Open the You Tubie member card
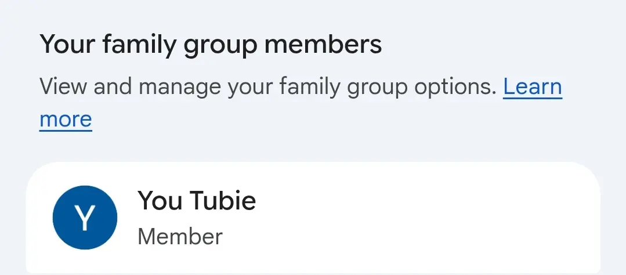626x275 pixels. tap(313, 218)
